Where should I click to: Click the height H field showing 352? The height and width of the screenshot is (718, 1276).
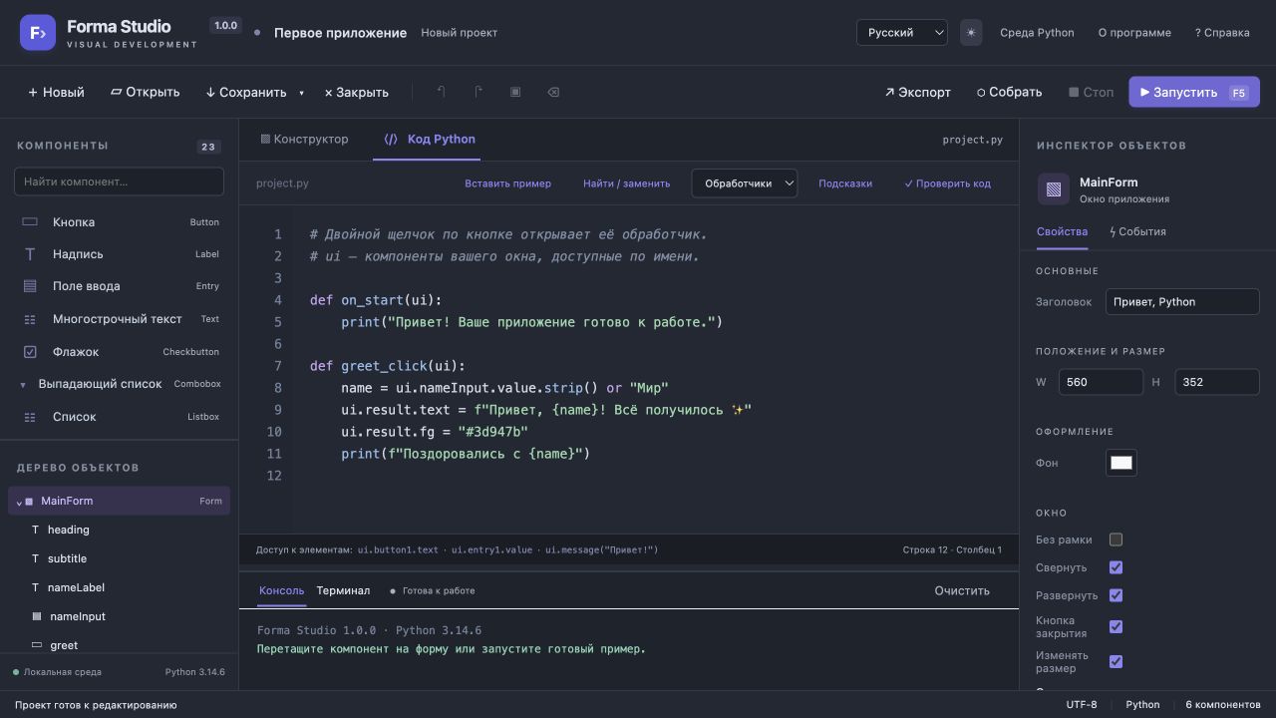pos(1217,382)
